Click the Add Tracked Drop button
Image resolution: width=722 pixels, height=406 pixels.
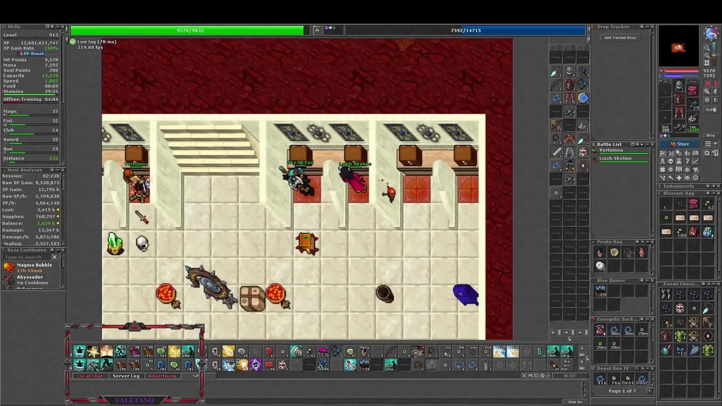tap(620, 38)
